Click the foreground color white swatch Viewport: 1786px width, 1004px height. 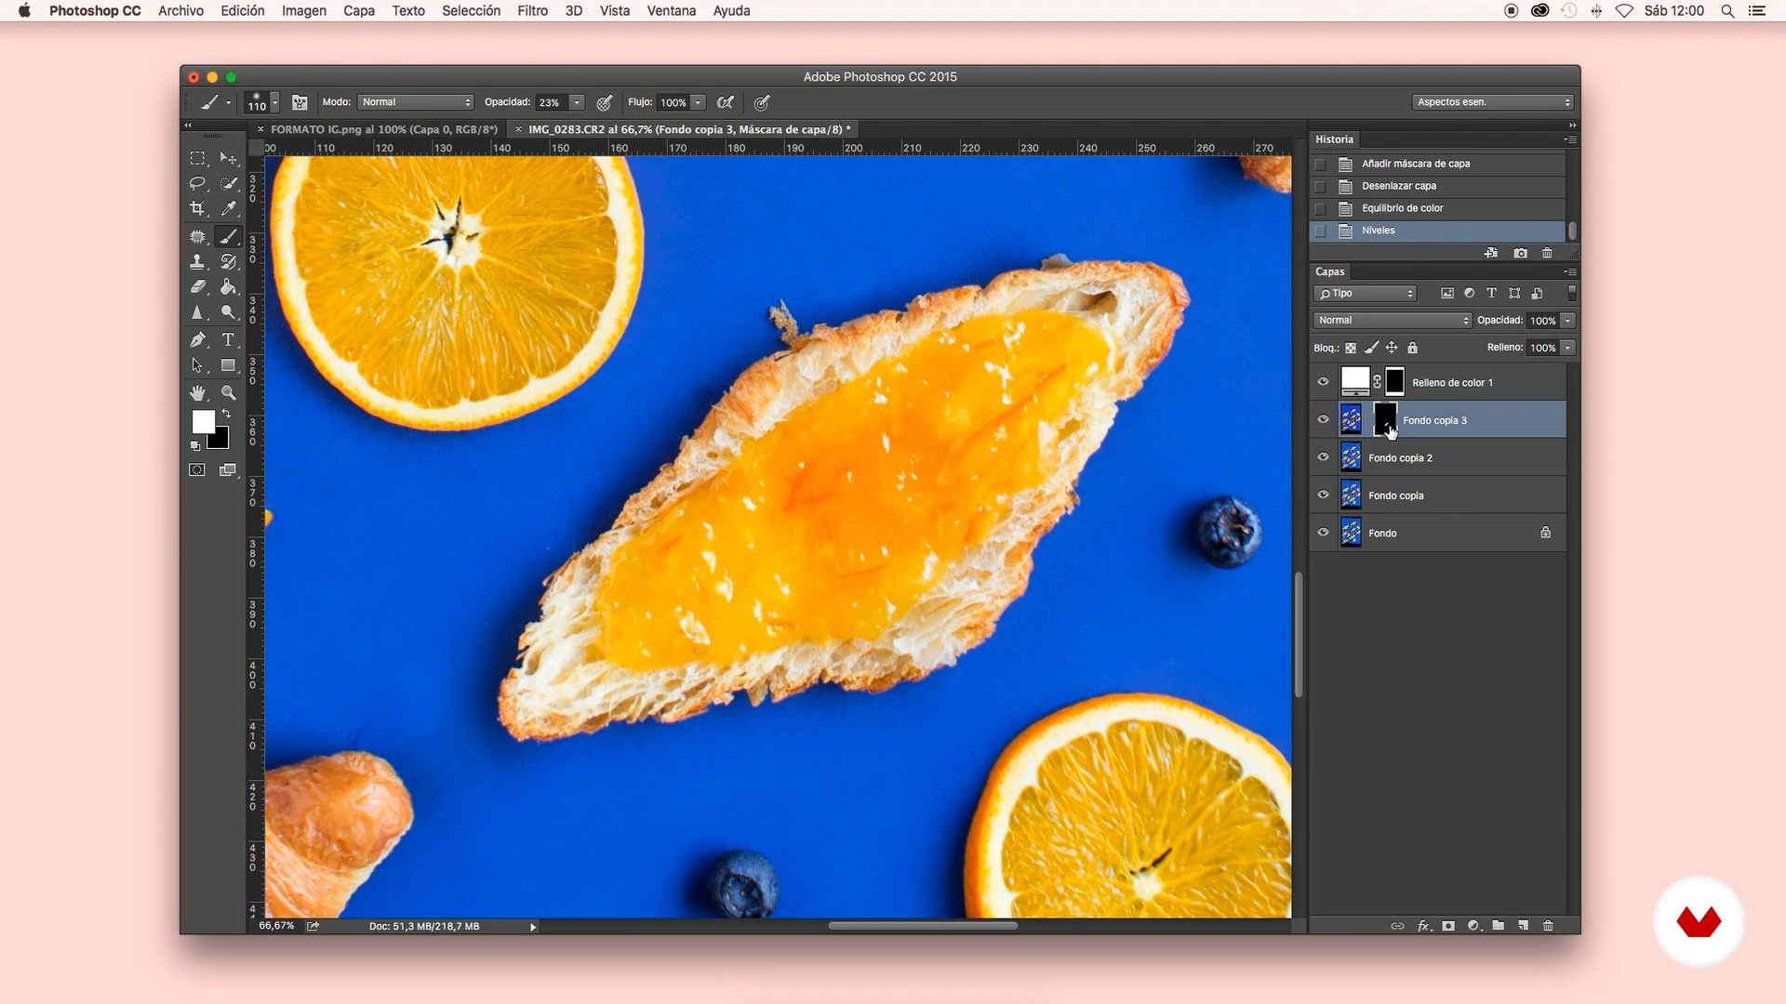(203, 421)
